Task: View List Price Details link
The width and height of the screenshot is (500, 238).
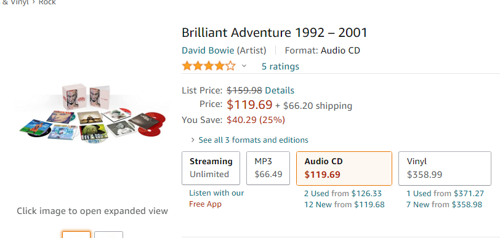Action: pyautogui.click(x=280, y=90)
